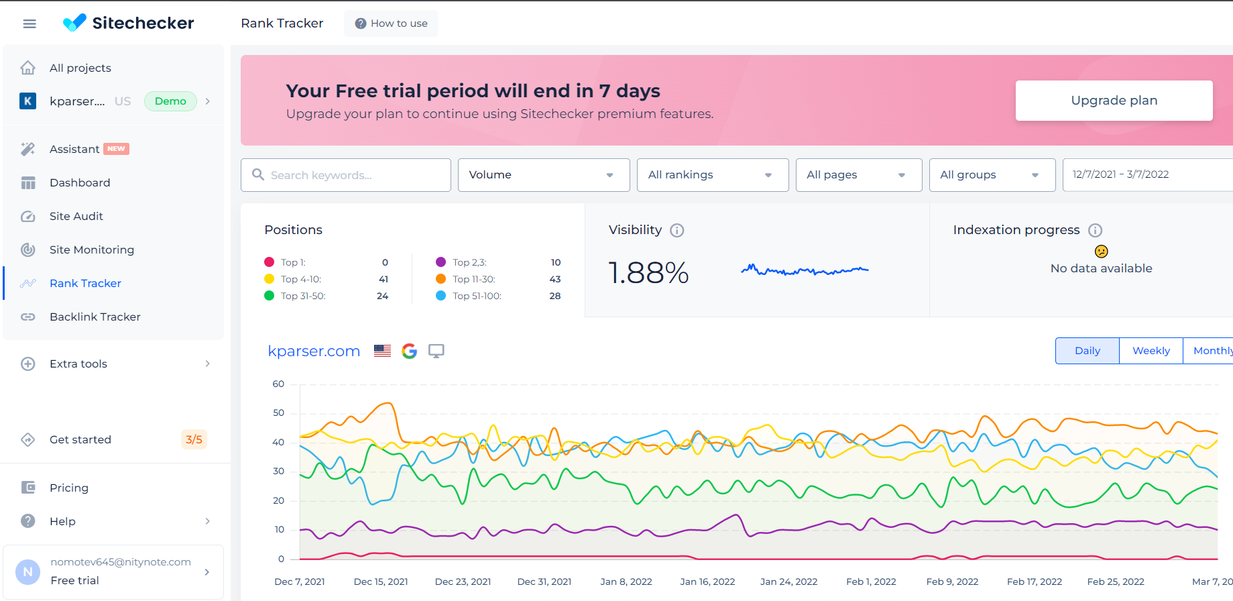Click the Backlink Tracker link icon
Screen dimensions: 1233x601
(x=28, y=317)
